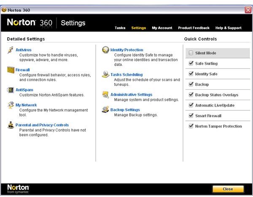Open Parental and Privacy Controls link
Viewport: 253px width, 197px height.
42,125
